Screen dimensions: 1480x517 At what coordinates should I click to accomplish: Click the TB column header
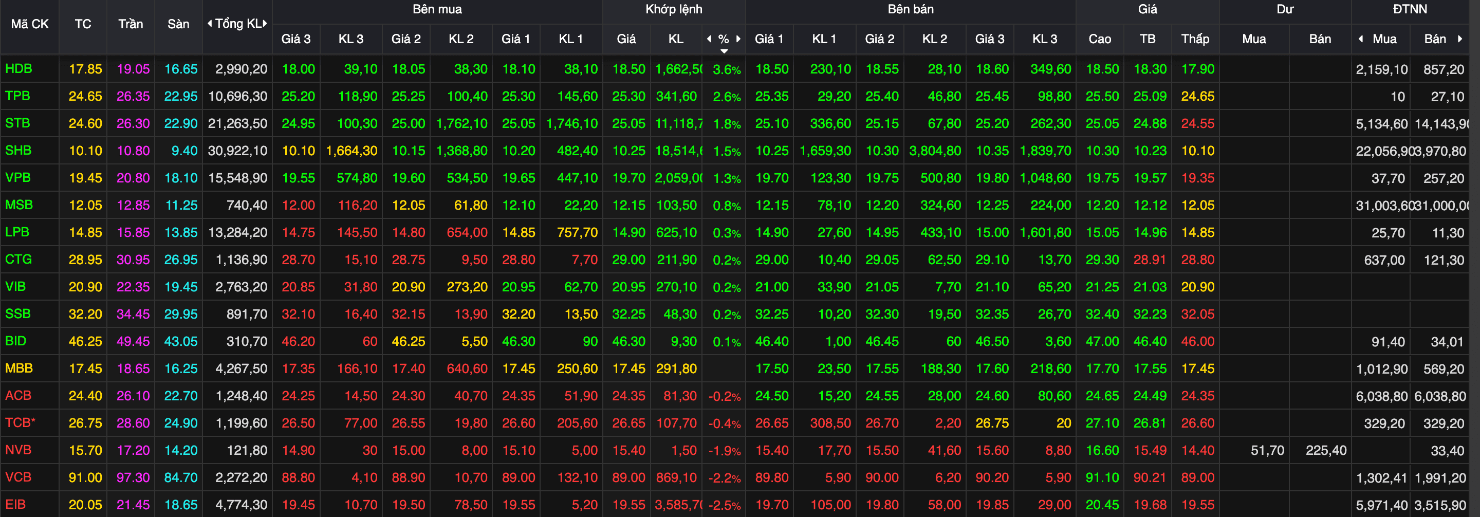point(1148,39)
